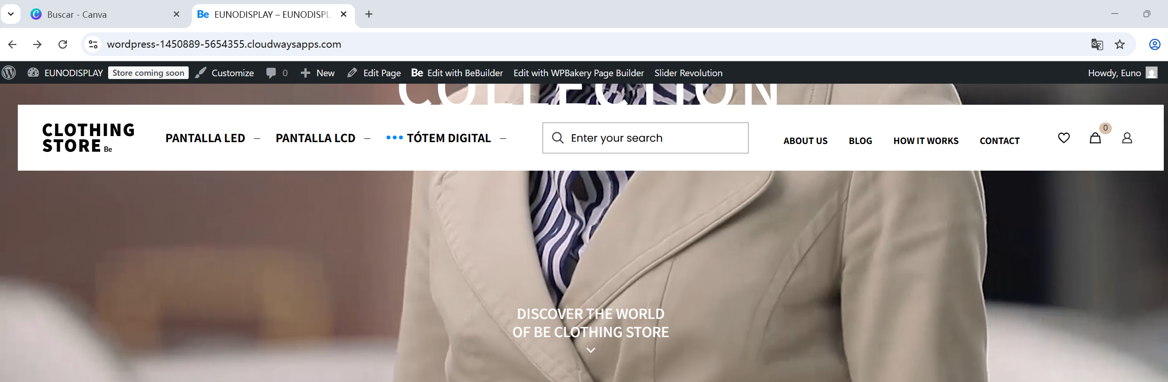
Task: Click the address bar URL
Action: coord(224,44)
